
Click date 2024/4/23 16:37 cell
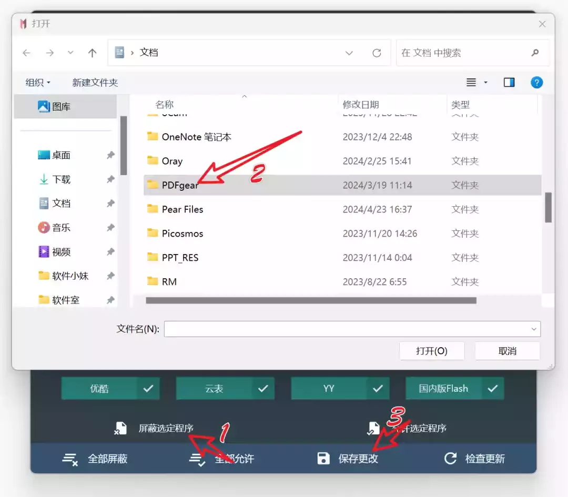click(377, 209)
